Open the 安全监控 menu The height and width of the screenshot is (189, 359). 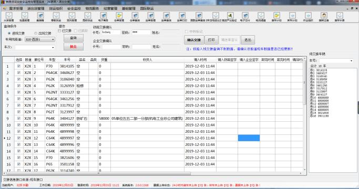[74, 8]
